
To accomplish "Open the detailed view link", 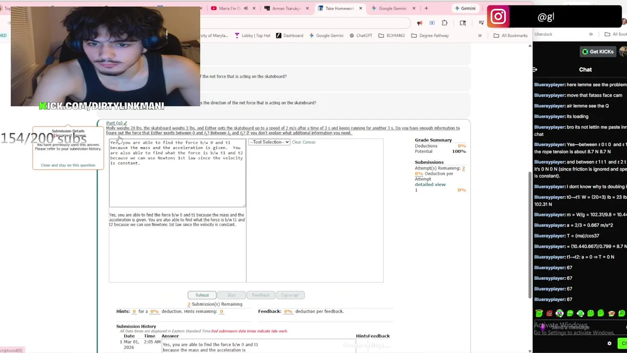I will (x=430, y=184).
